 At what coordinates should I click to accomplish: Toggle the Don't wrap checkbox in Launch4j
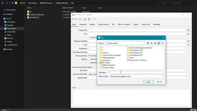pyautogui.click(x=89, y=38)
